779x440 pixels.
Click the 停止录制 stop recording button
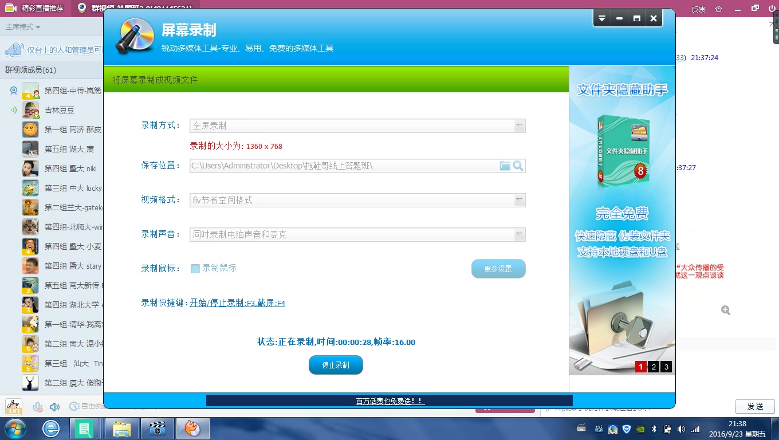[336, 365]
